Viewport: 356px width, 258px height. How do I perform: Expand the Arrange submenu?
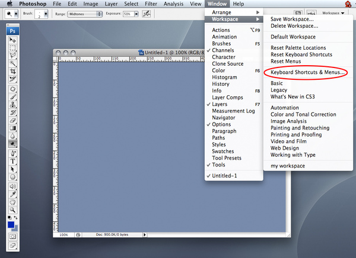tap(234, 12)
